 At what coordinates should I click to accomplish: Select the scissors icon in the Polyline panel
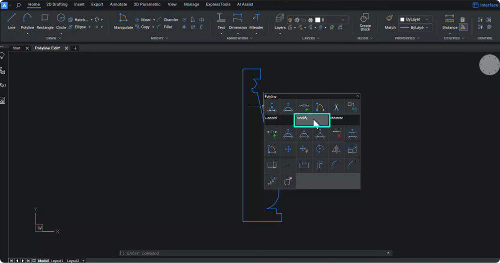tap(336, 106)
